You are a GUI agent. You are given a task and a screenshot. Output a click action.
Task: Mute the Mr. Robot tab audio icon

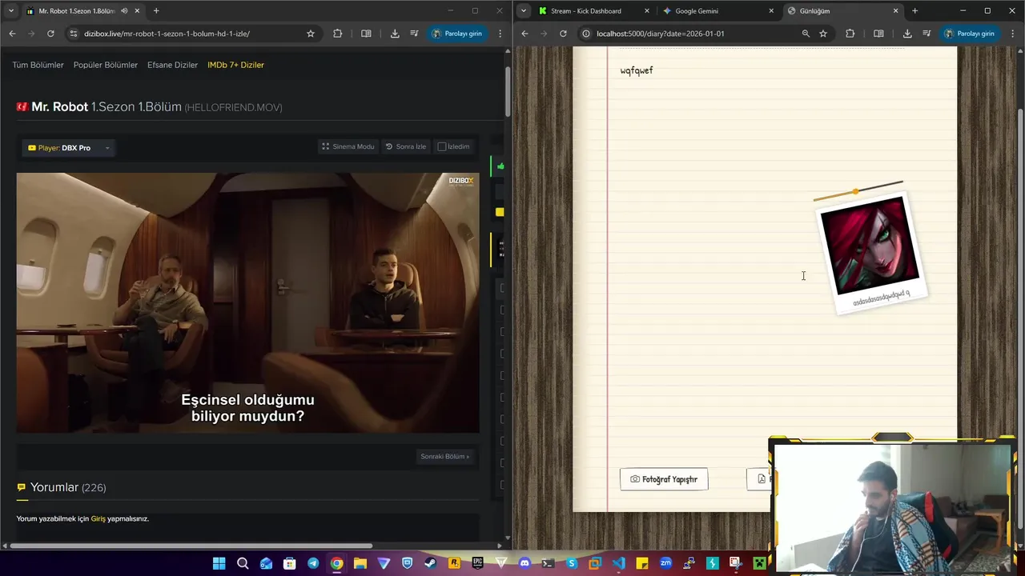click(124, 11)
